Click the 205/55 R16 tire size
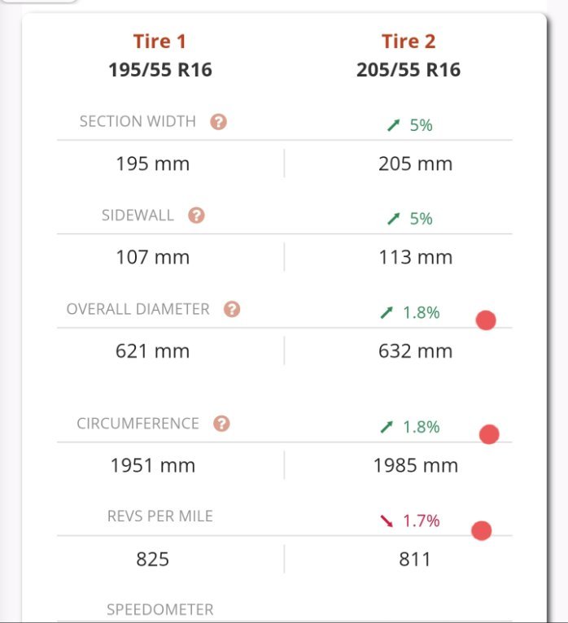This screenshot has width=568, height=623. tap(409, 70)
